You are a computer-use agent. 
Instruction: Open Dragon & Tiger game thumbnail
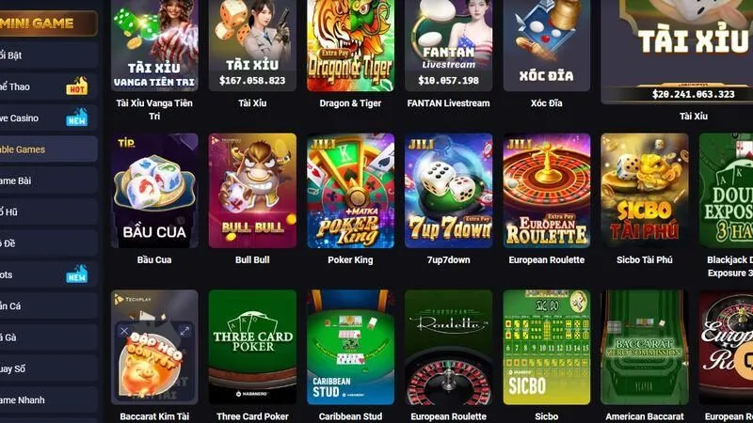click(x=350, y=45)
